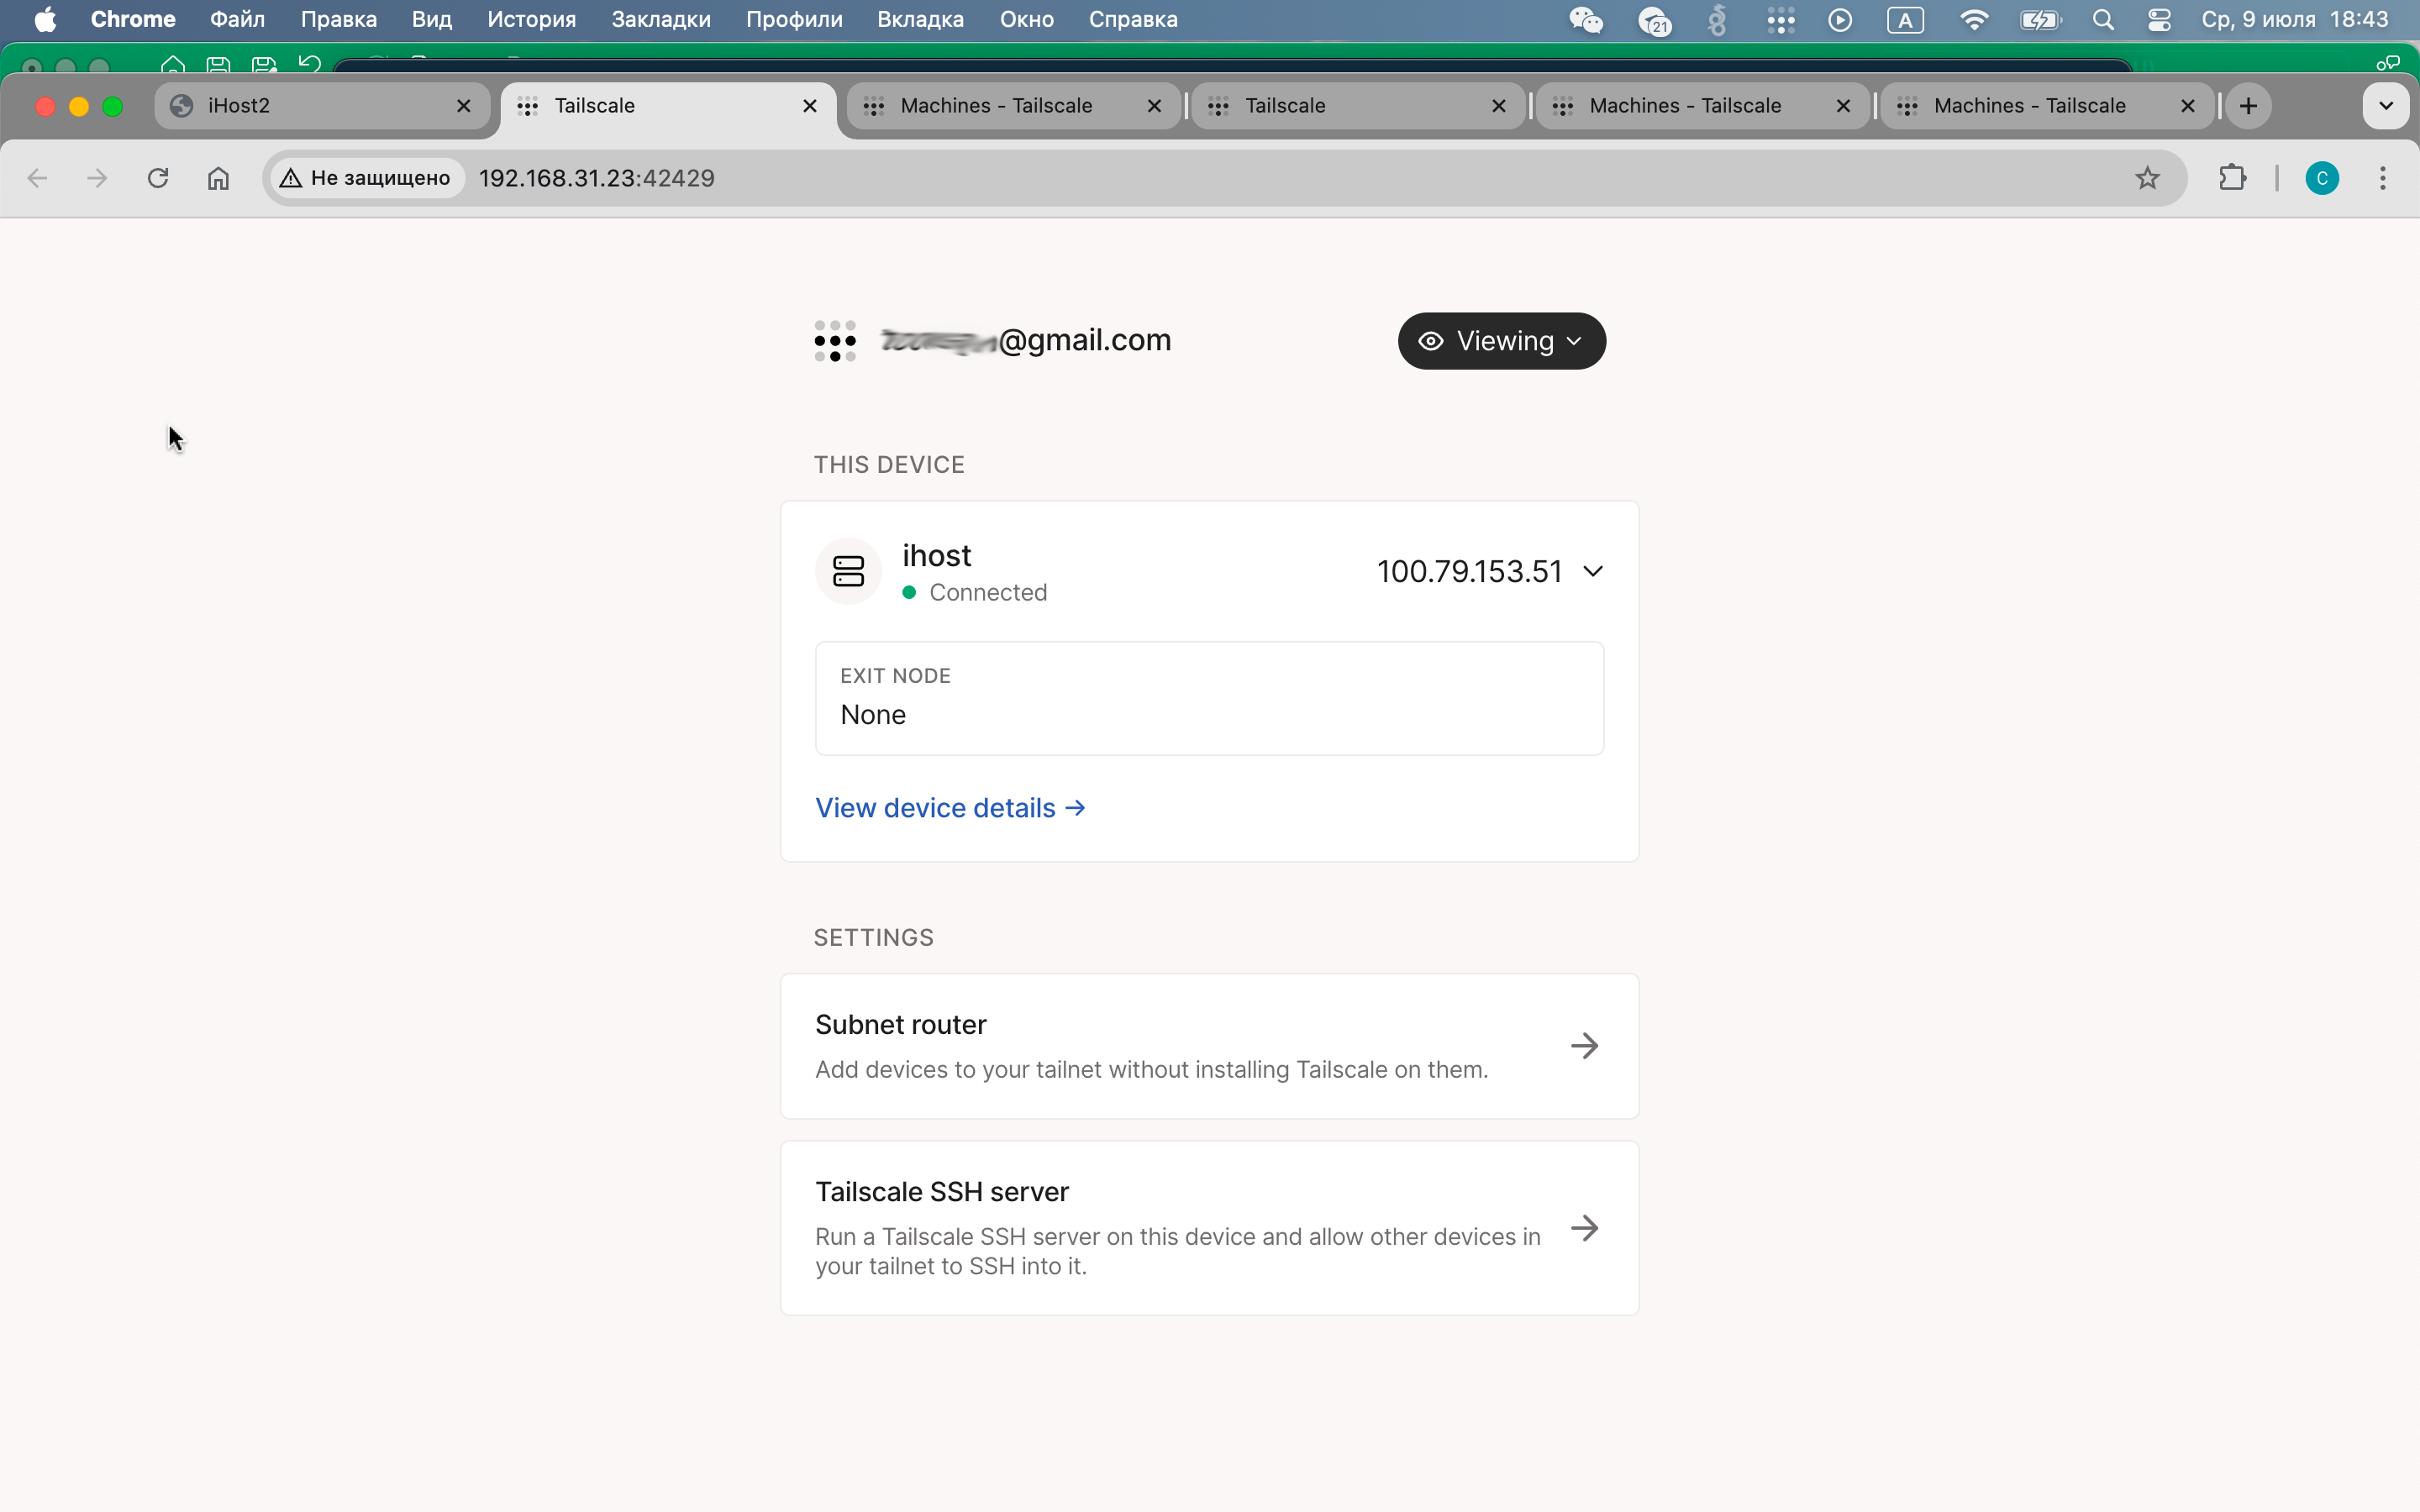The width and height of the screenshot is (2420, 1512).
Task: Reload the current page
Action: click(158, 178)
